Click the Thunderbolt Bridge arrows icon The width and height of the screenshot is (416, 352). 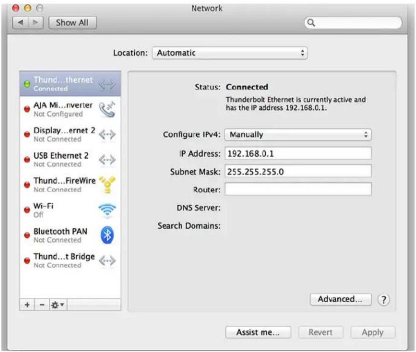pos(107,261)
